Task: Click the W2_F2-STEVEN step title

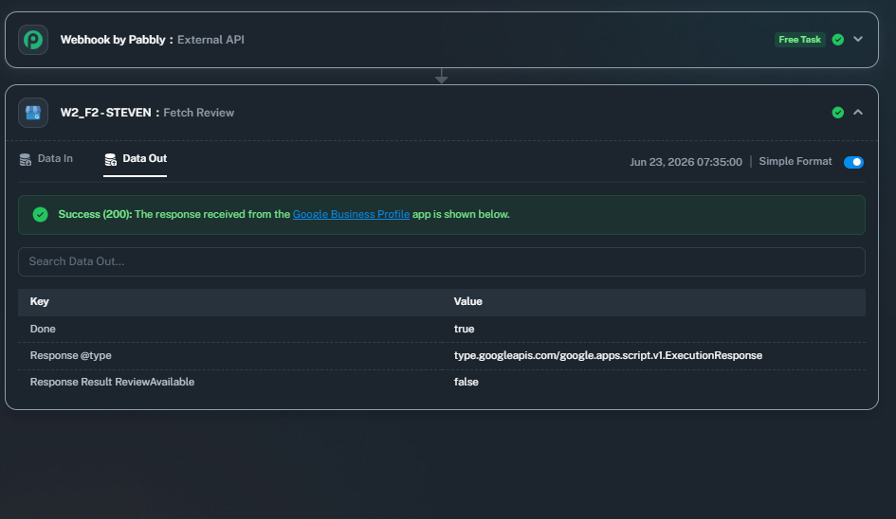Action: click(x=105, y=113)
